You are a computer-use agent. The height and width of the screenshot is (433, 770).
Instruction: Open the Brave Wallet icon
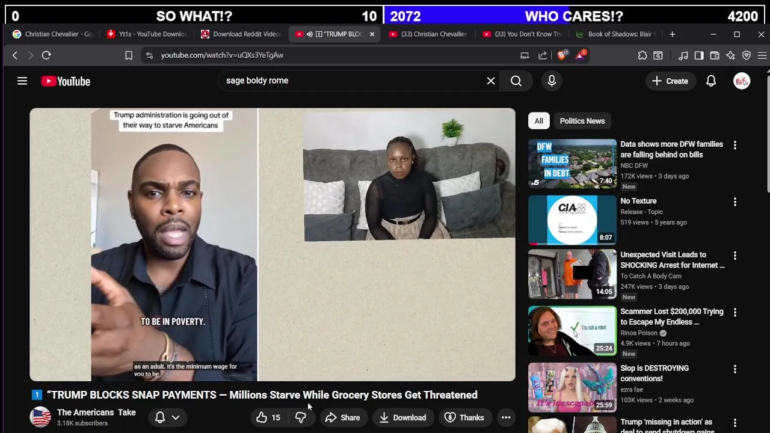coord(715,55)
